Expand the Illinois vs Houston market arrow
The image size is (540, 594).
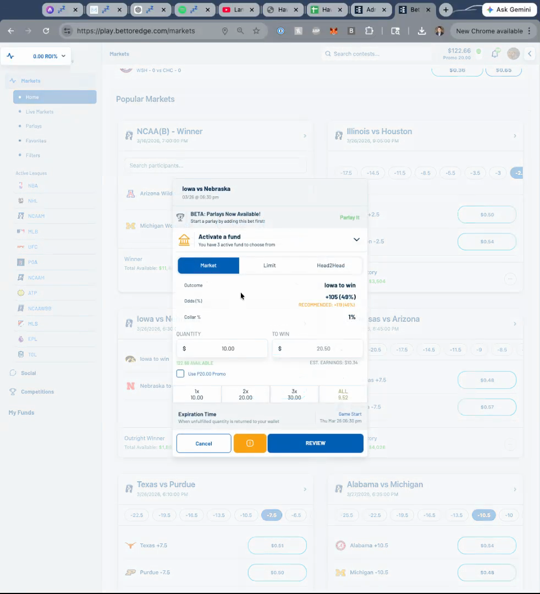tap(515, 136)
